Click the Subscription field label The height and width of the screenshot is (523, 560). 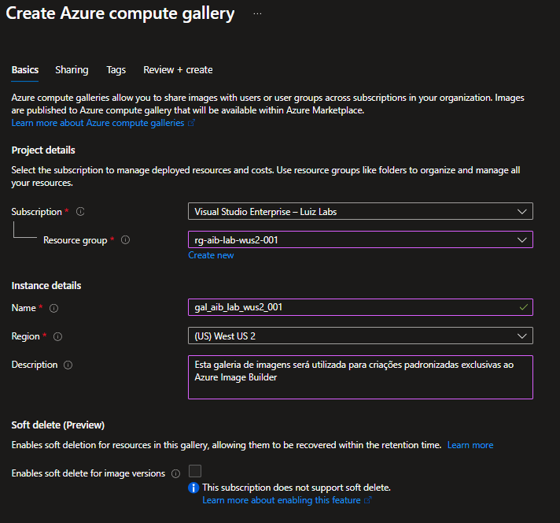36,212
